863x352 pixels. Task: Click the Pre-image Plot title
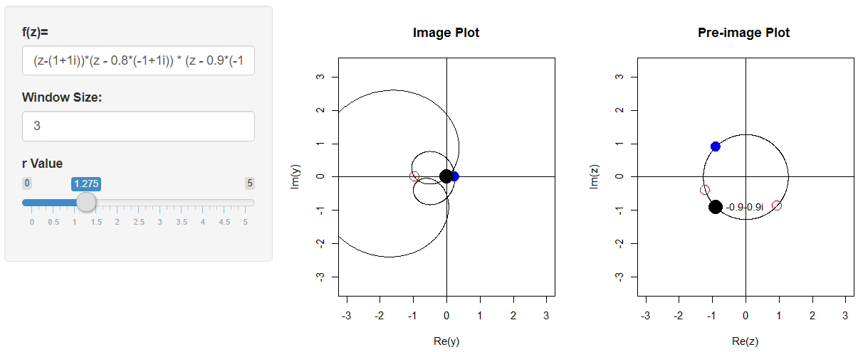click(x=744, y=33)
